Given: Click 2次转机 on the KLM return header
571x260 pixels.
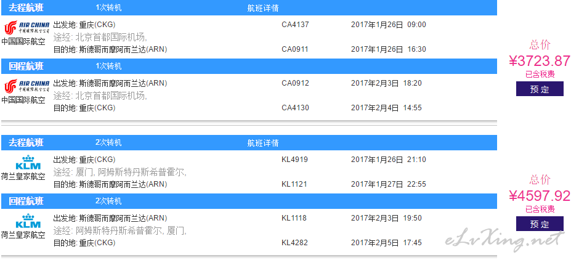Looking at the screenshot, I should 108,201.
